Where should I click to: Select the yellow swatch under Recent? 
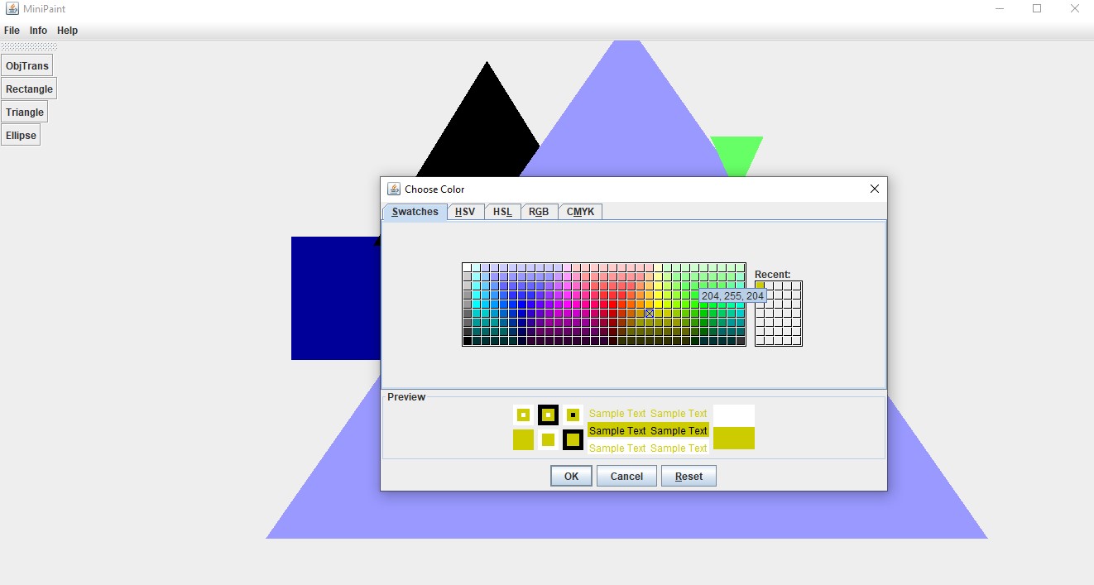[760, 284]
